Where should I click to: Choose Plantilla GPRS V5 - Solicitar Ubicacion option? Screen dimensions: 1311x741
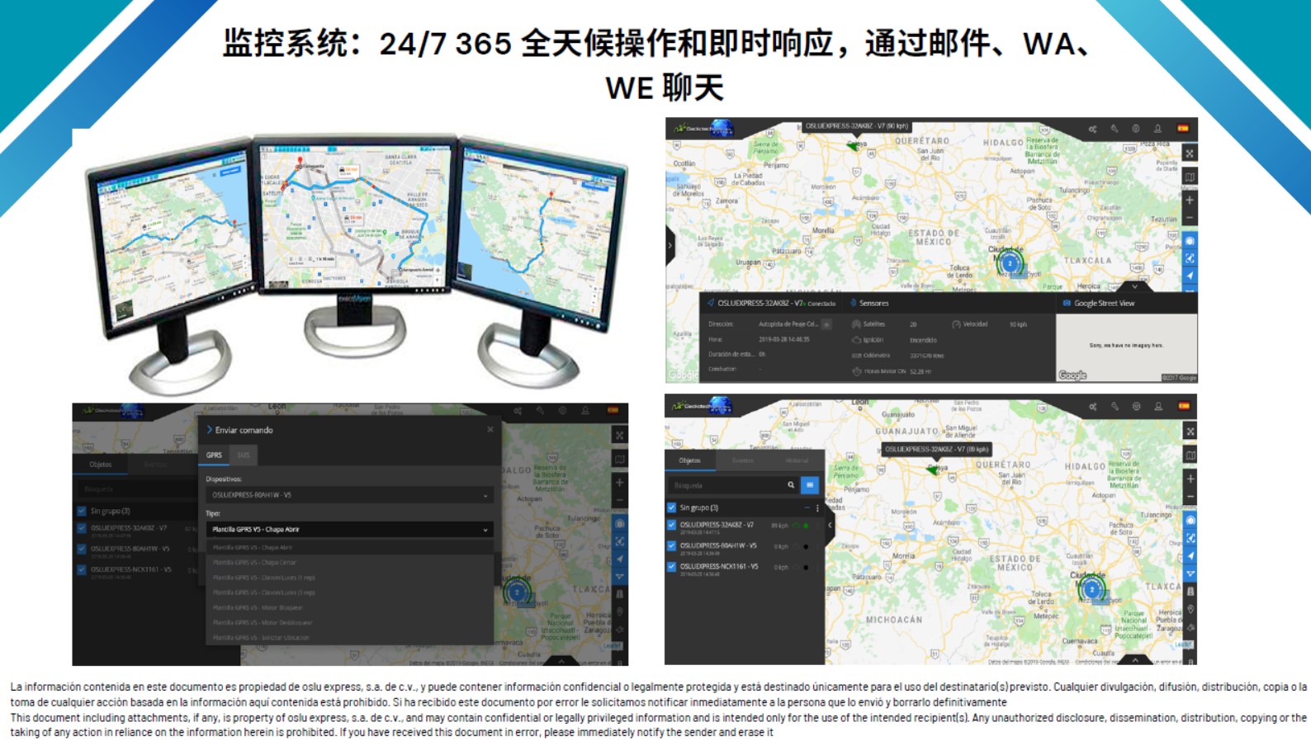[x=350, y=637]
